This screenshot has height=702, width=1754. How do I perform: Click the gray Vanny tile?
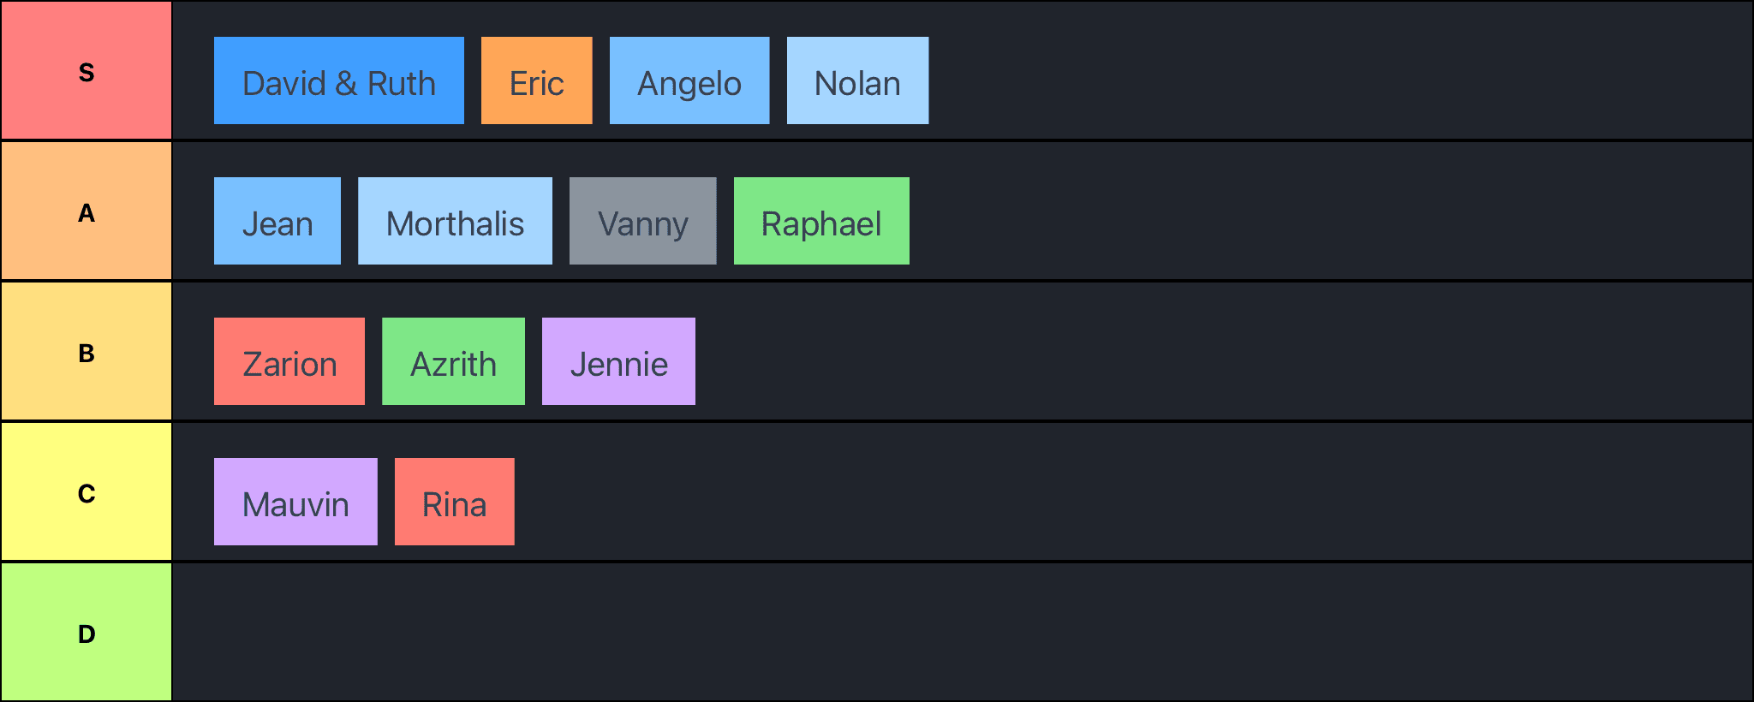(x=642, y=222)
